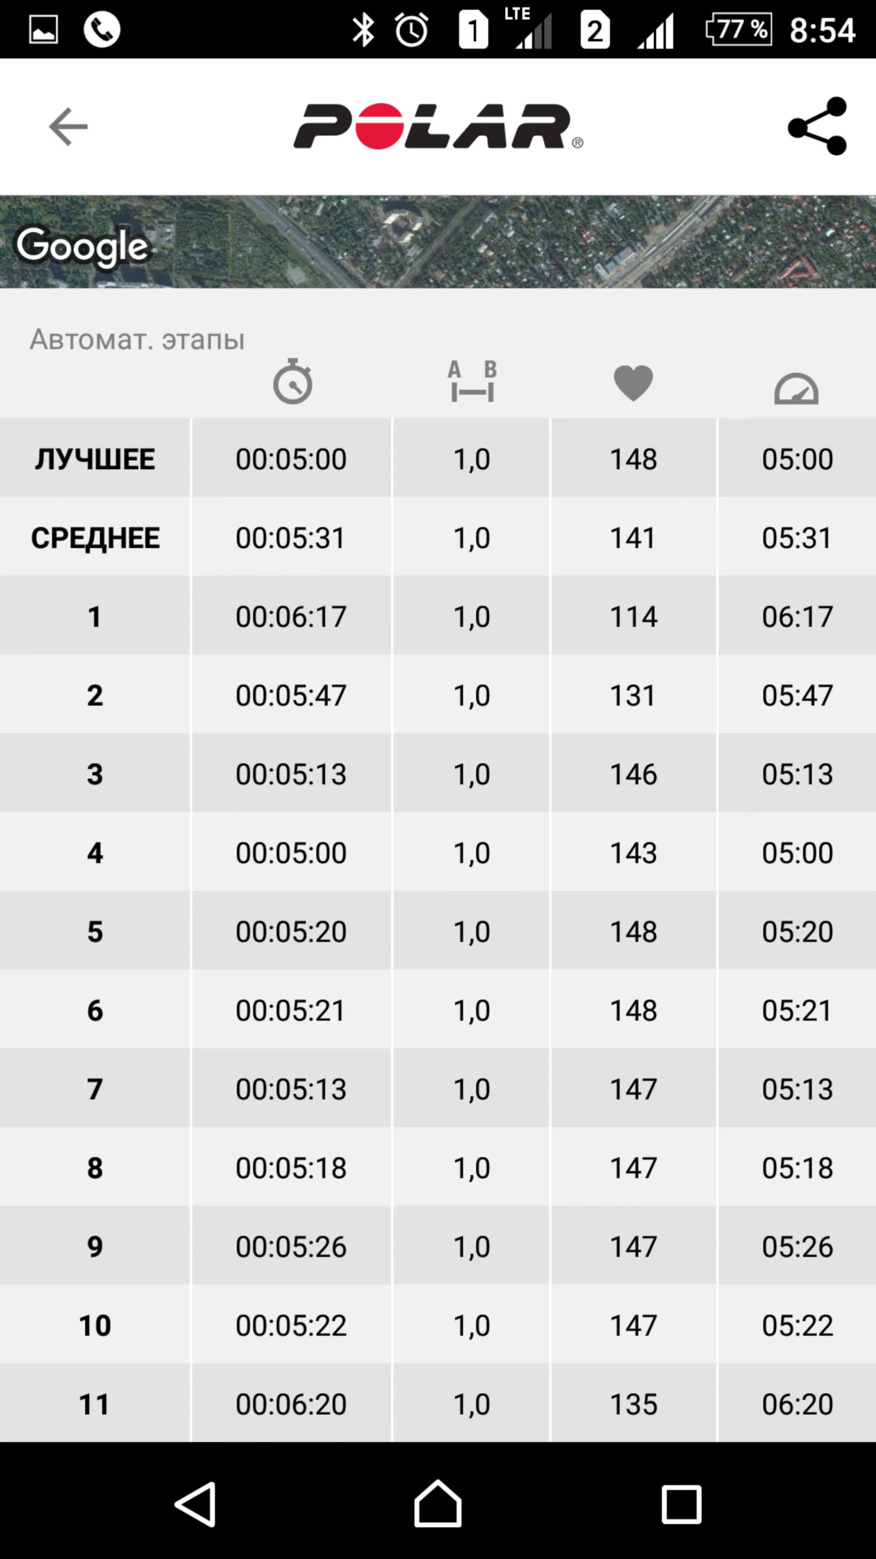This screenshot has width=876, height=1559.
Task: Tap the A-B distance column icon
Action: tap(472, 382)
